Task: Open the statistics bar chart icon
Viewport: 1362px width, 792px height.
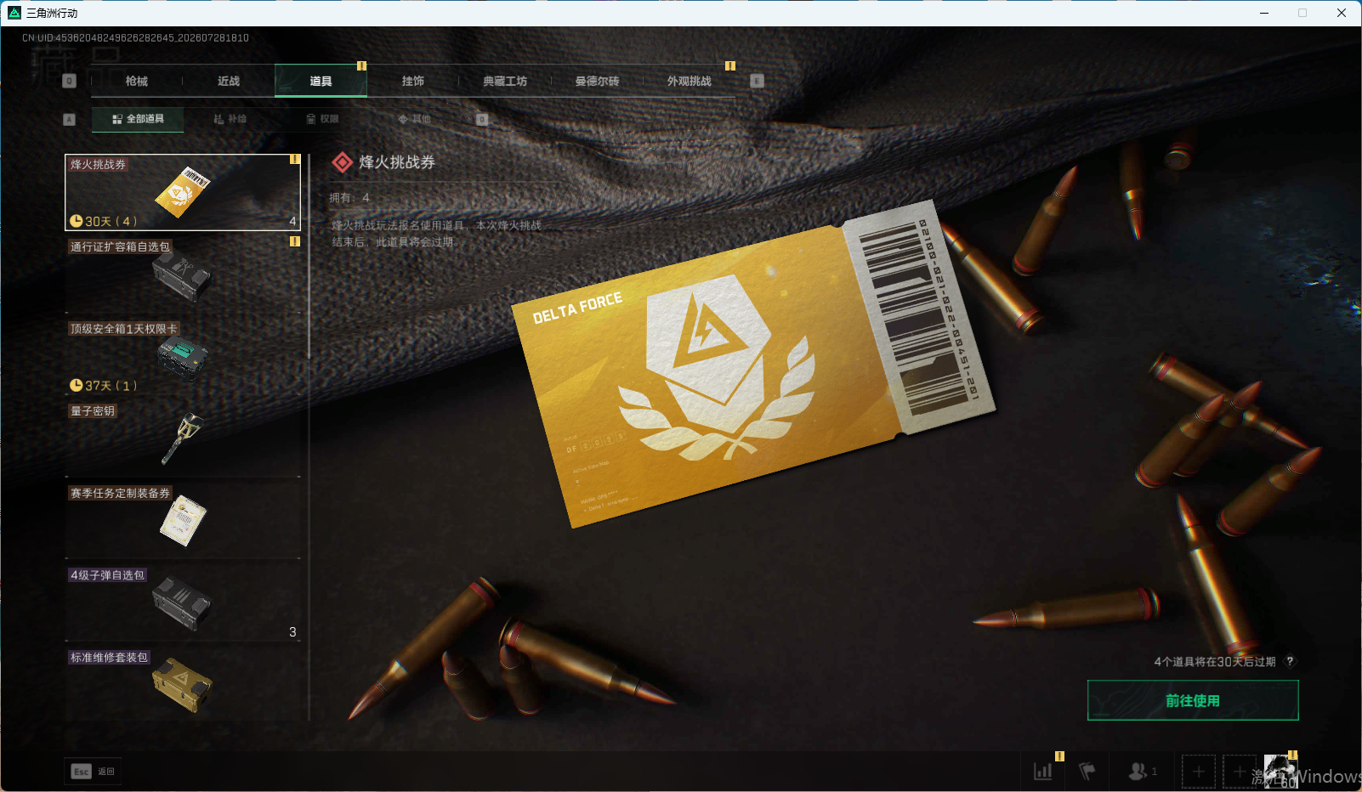Action: tap(1043, 771)
